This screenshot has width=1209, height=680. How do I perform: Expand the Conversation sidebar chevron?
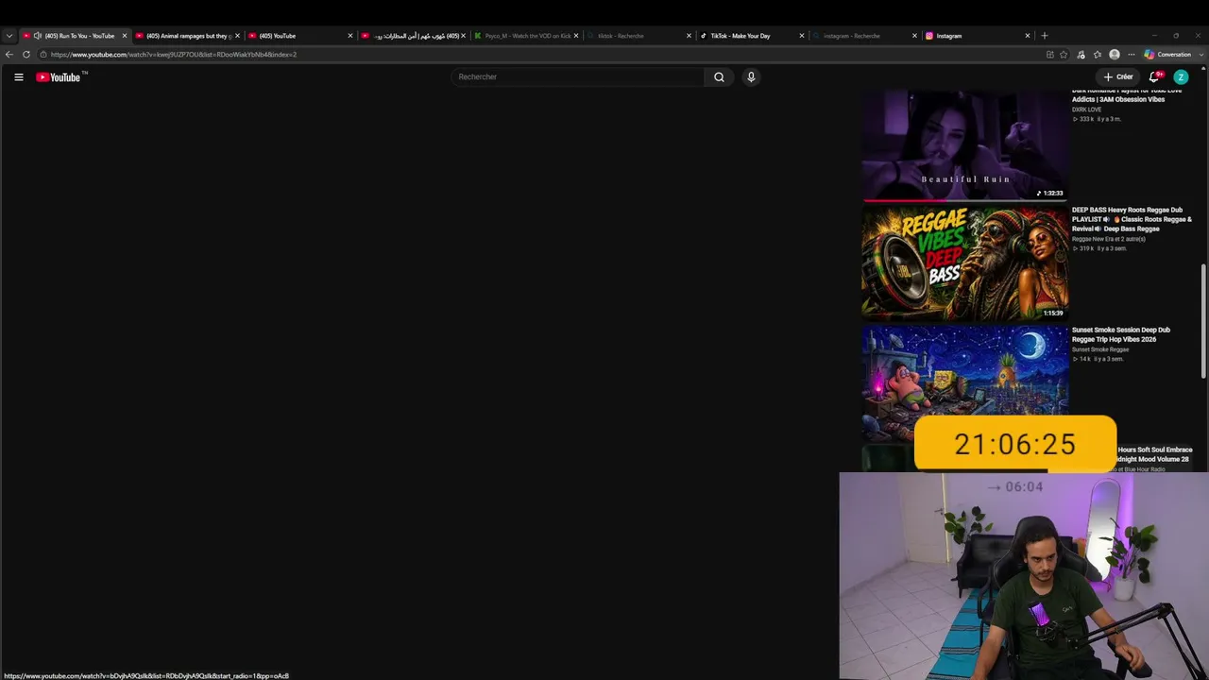[1200, 54]
